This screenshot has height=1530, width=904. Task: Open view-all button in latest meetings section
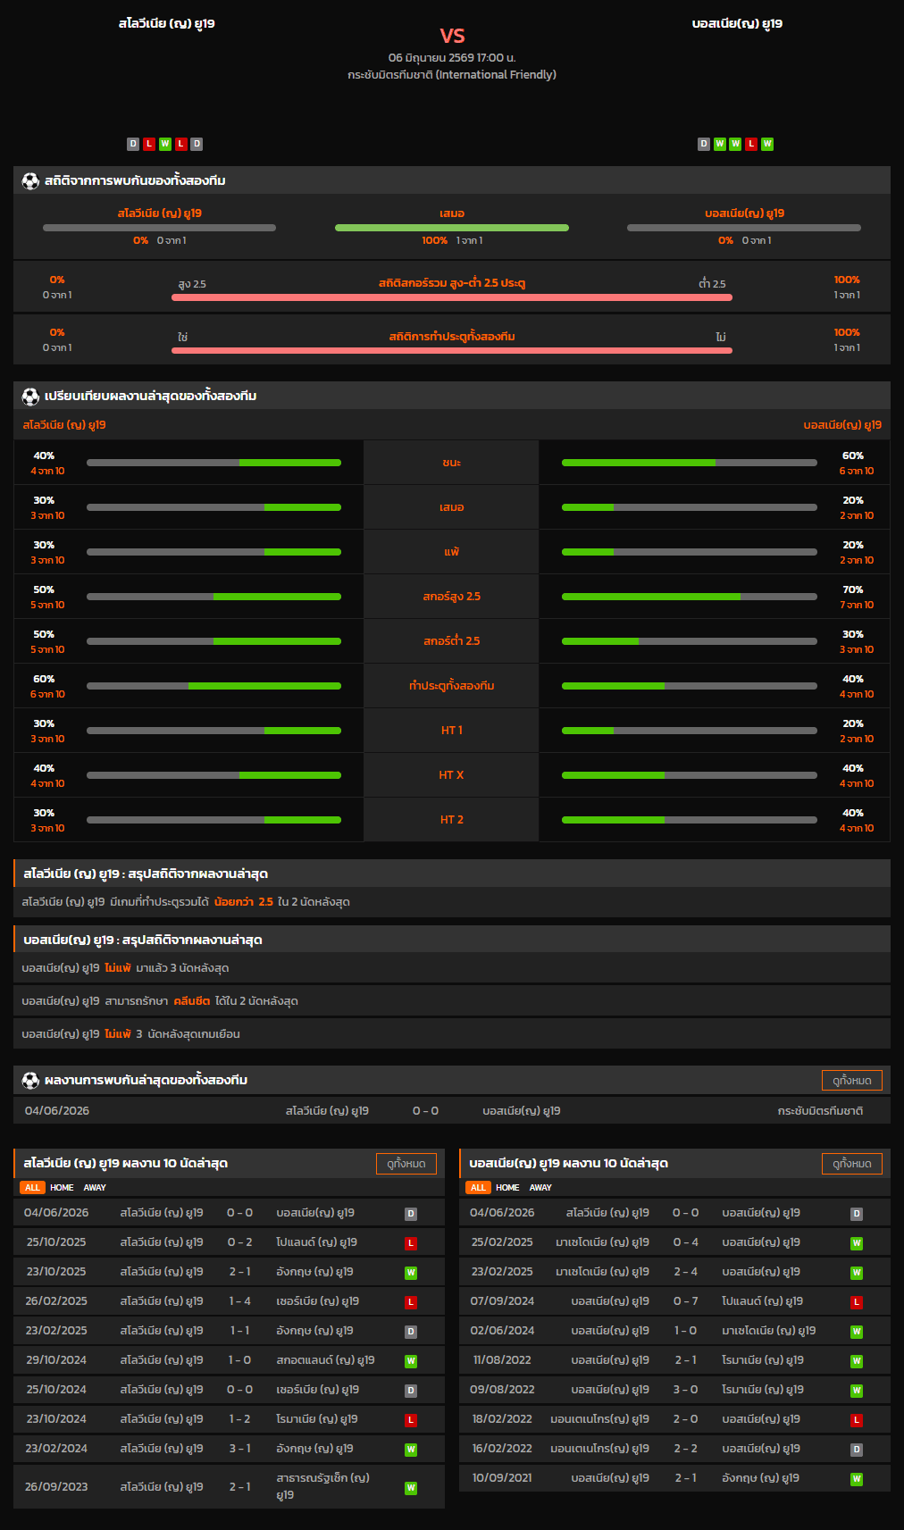click(852, 1081)
